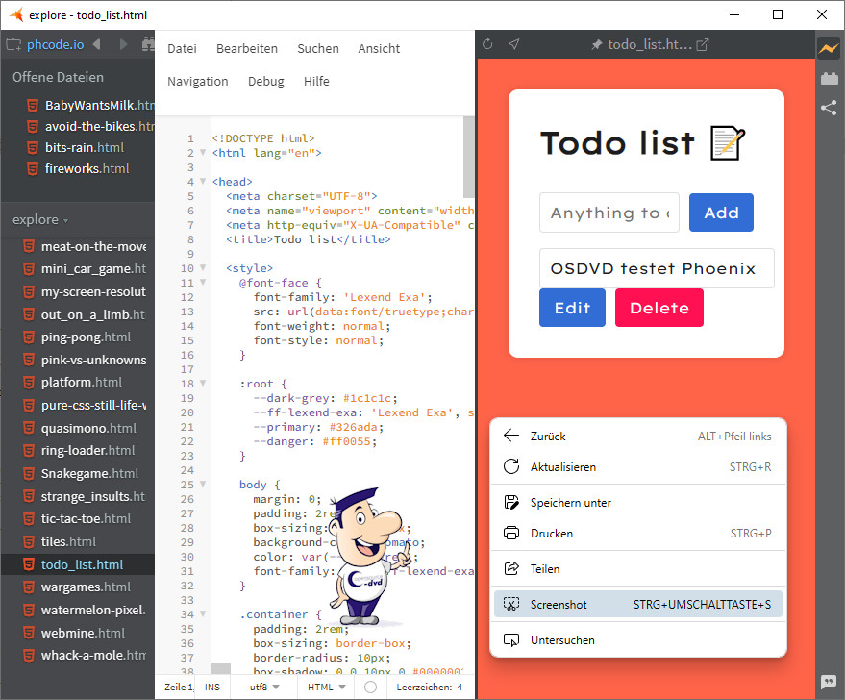This screenshot has height=700, width=845.
Task: Collapse the head tag fold arrow
Action: [x=202, y=181]
